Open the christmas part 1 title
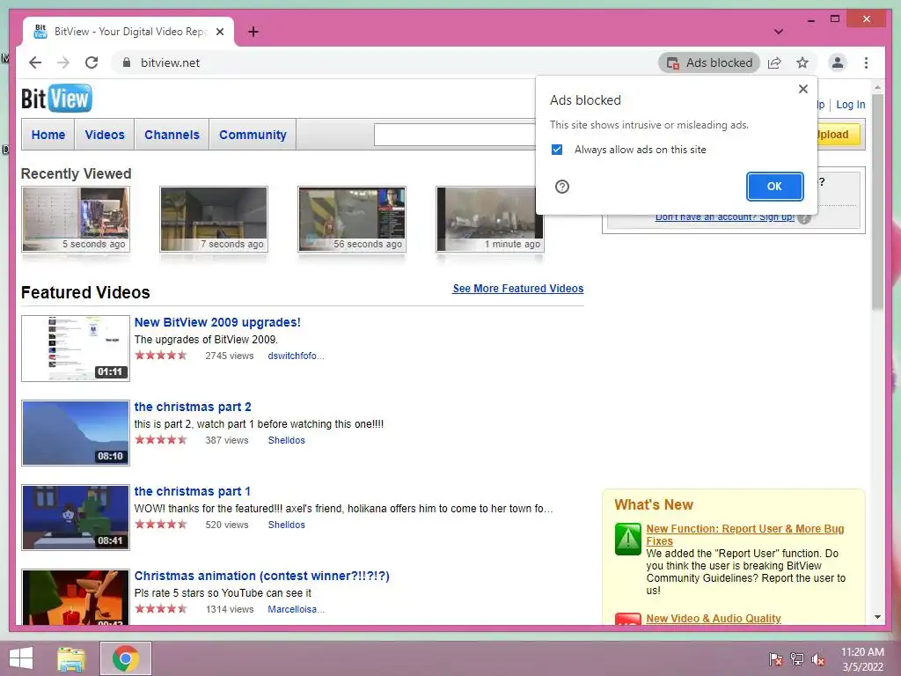 [193, 491]
